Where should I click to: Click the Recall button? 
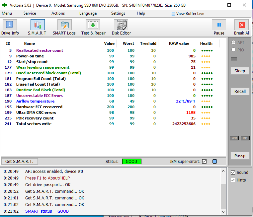240,91
